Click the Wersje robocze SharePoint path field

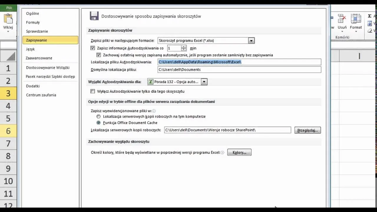tap(227, 130)
